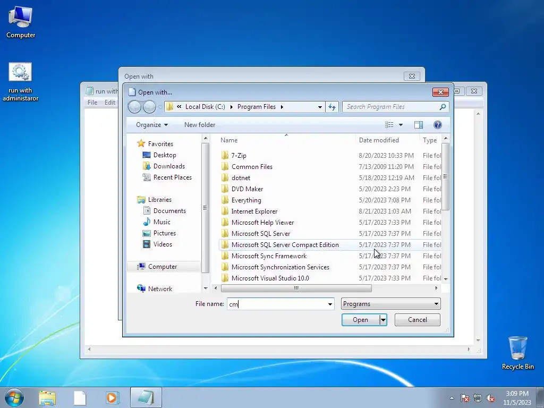The width and height of the screenshot is (544, 408).
Task: Select Desktop in Favorites
Action: click(165, 155)
